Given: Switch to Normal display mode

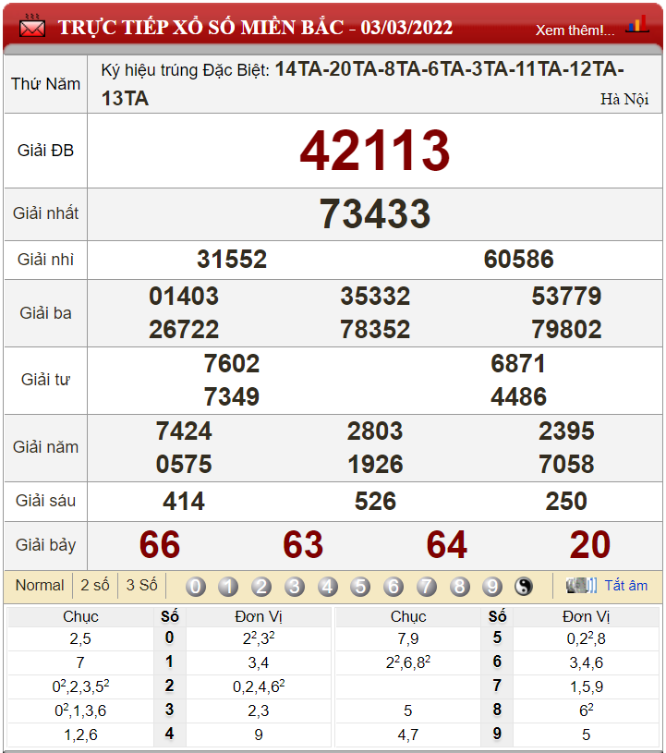Looking at the screenshot, I should tap(40, 585).
